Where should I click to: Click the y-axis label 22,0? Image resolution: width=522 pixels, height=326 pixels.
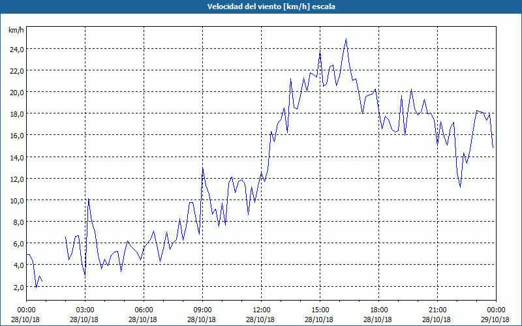(17, 71)
